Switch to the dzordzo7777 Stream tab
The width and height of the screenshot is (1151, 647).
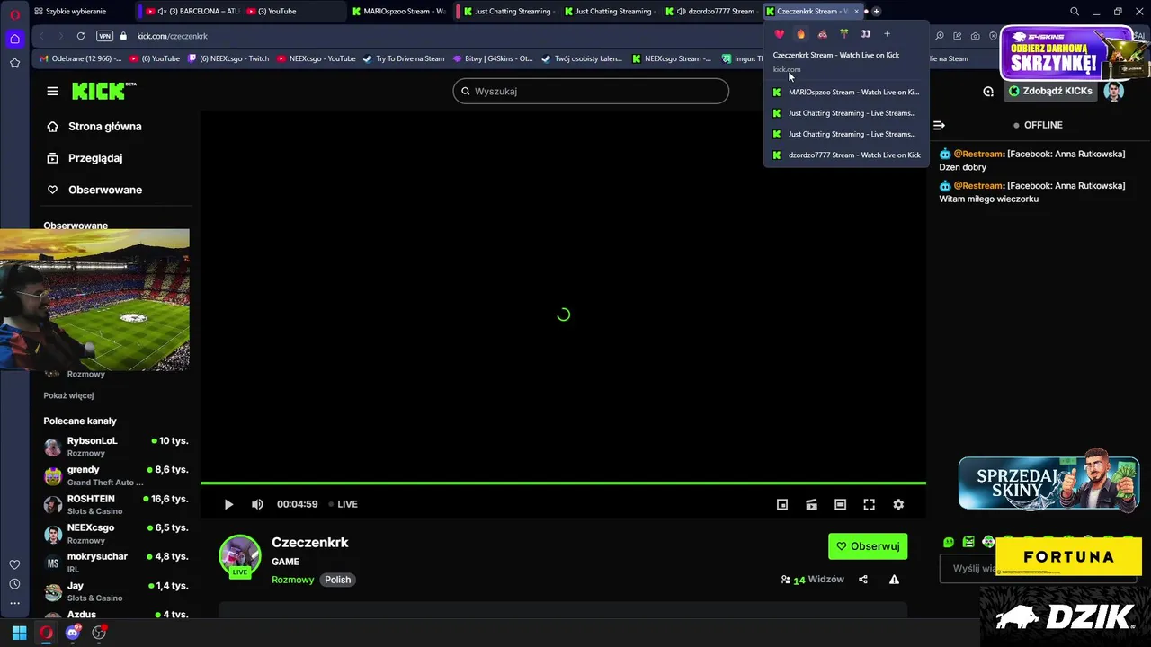[x=710, y=11]
